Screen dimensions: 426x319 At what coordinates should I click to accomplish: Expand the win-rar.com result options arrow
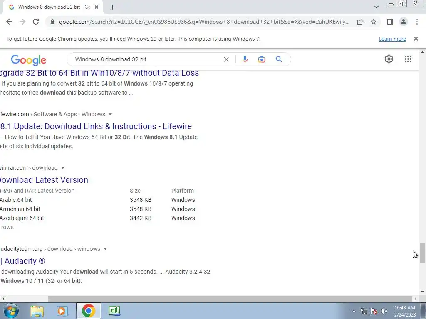pos(63,168)
